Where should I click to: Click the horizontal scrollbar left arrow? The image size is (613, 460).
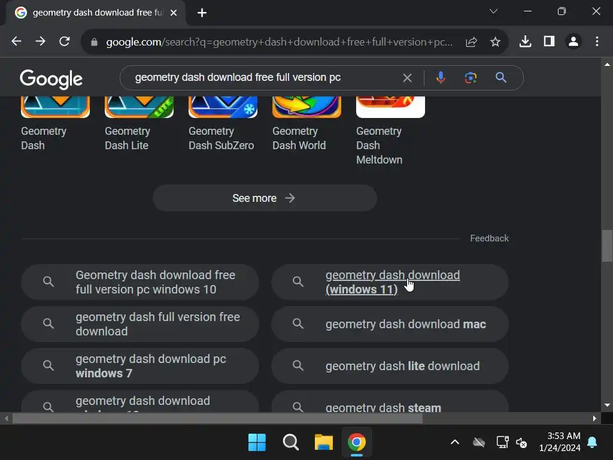[x=6, y=418]
